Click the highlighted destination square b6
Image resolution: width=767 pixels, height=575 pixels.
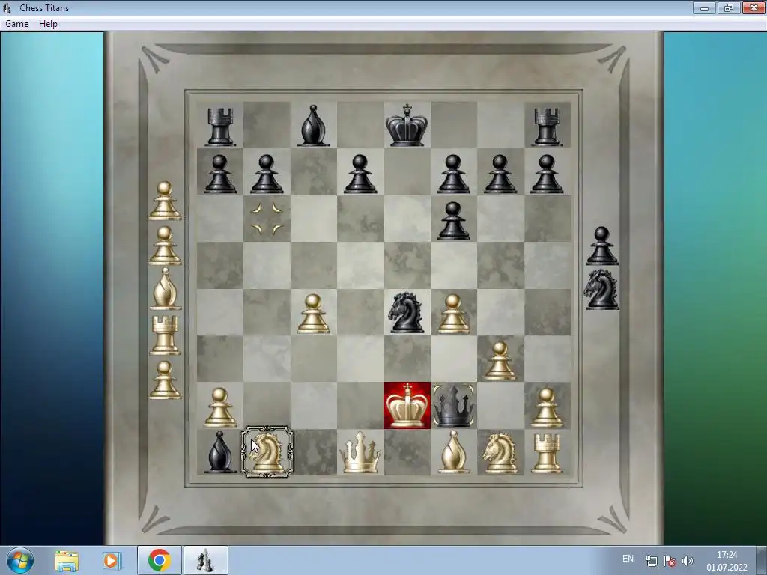coord(267,219)
